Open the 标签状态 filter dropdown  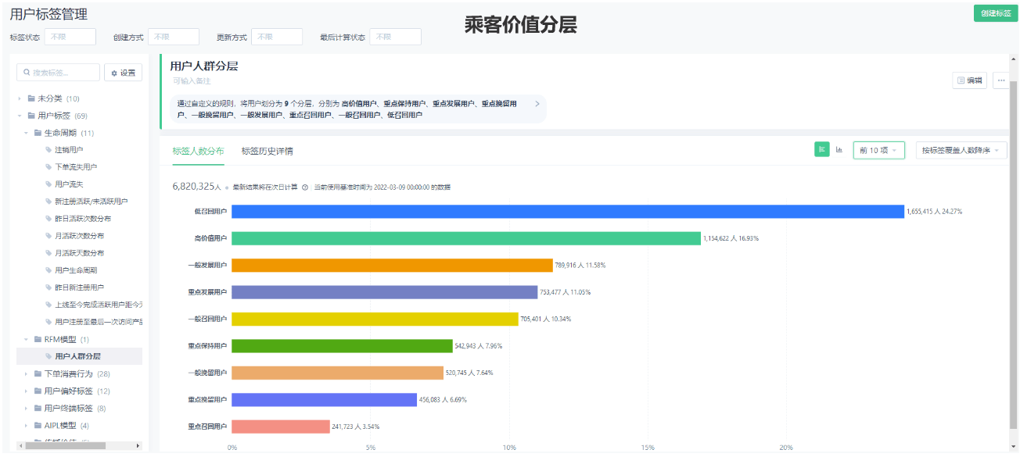point(70,37)
